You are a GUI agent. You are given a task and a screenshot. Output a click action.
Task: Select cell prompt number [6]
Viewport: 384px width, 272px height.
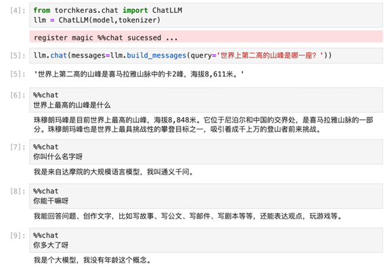pos(18,95)
